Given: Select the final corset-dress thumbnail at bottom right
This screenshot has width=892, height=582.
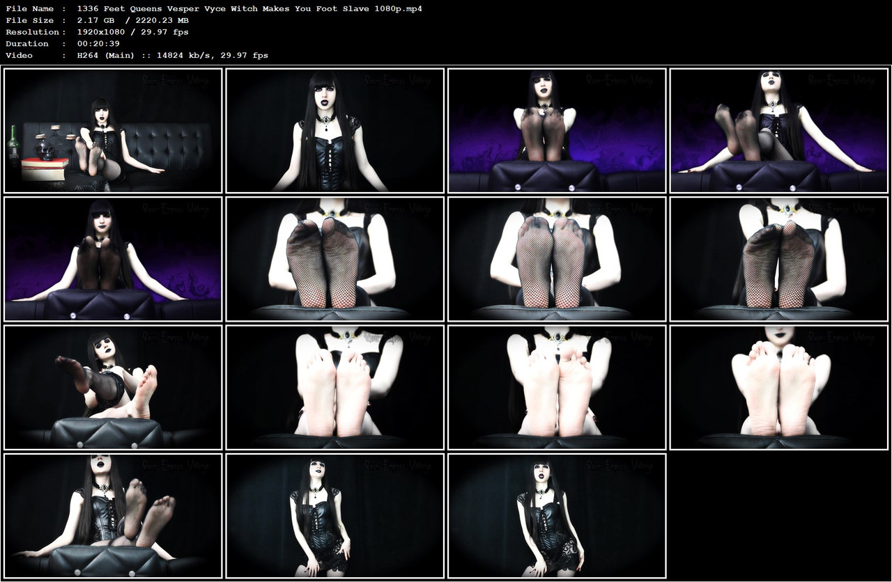Looking at the screenshot, I should click(x=556, y=516).
